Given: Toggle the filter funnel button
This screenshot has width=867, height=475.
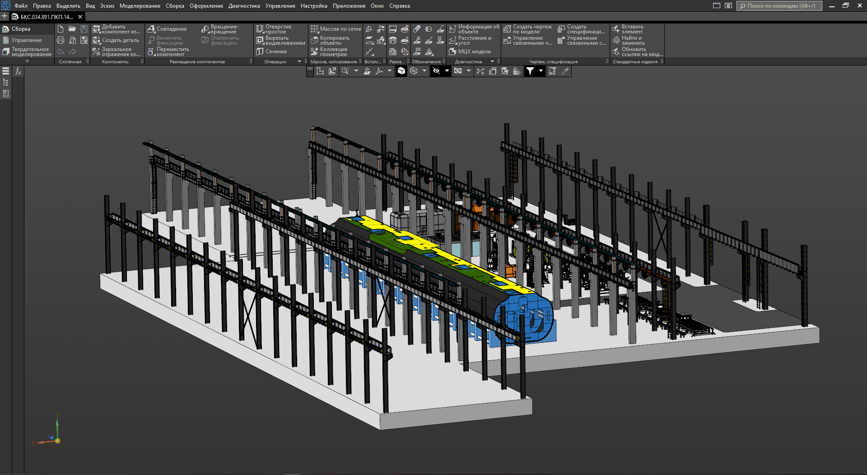Looking at the screenshot, I should 530,71.
